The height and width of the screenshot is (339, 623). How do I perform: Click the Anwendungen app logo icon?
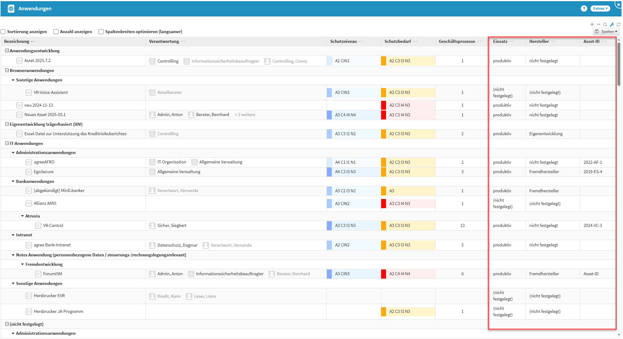(x=11, y=9)
